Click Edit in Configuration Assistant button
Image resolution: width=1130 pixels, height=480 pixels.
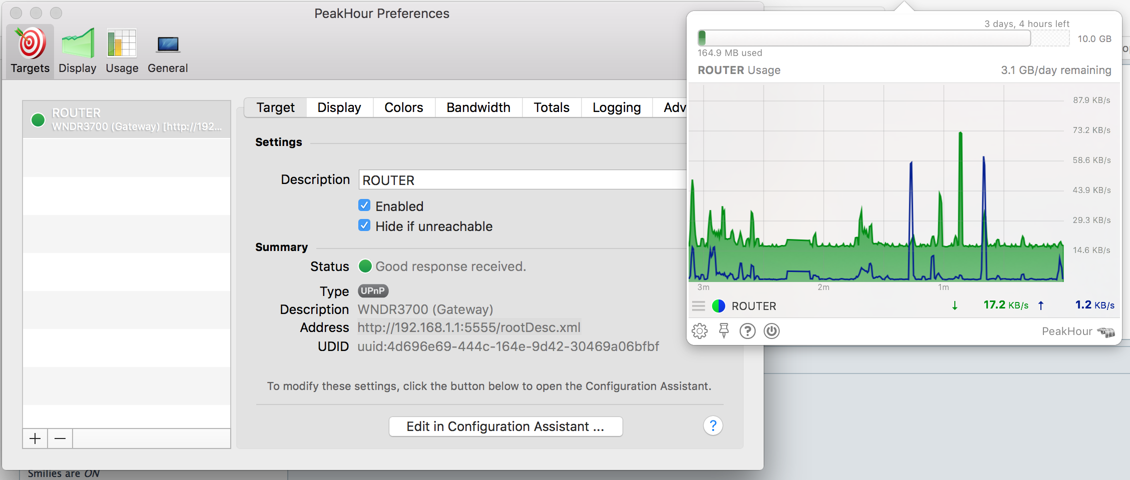pyautogui.click(x=505, y=426)
